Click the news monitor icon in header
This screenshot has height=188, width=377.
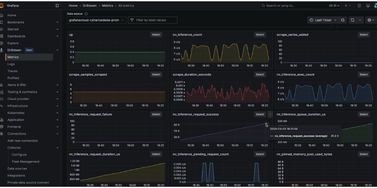coord(368,6)
